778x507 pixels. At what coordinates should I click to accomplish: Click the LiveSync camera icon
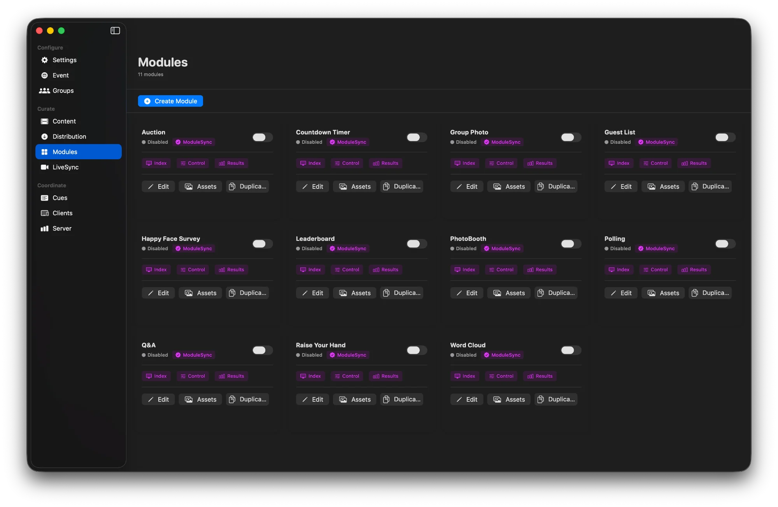coord(44,167)
